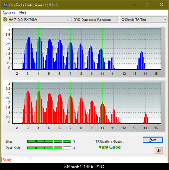Click the blue histogram peak at 8
The height and width of the screenshot is (170, 169).
pos(81,56)
